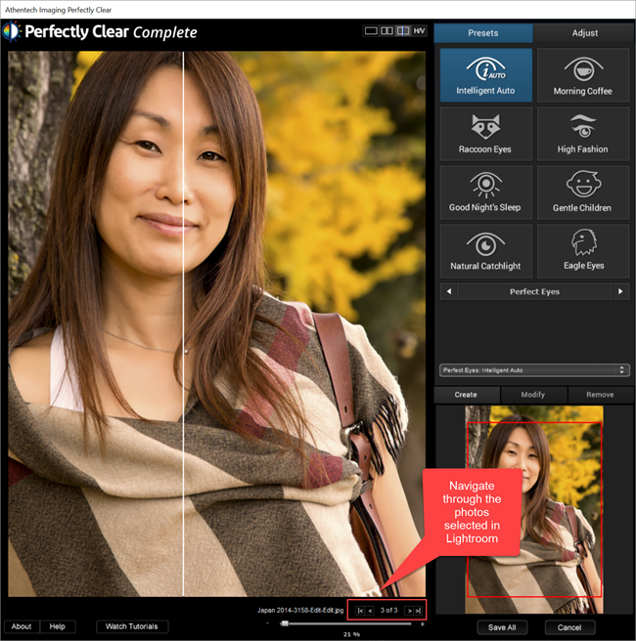Screen dimensions: 636x641
Task: Click Watch Tutorials
Action: pos(132,626)
